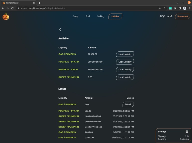Select the PumpkinSwap browser tab
This screenshot has width=192, height=143.
tap(18, 3)
